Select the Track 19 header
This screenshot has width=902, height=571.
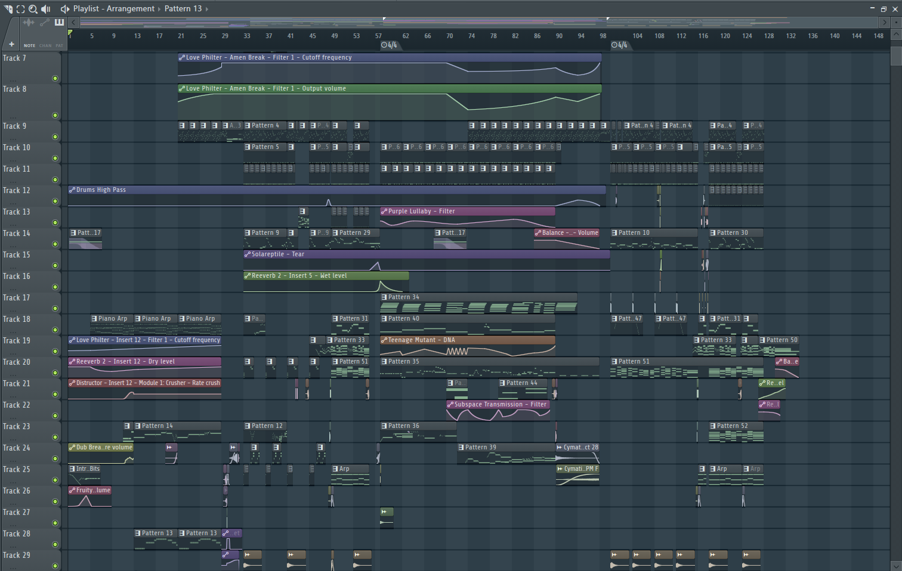pos(30,346)
